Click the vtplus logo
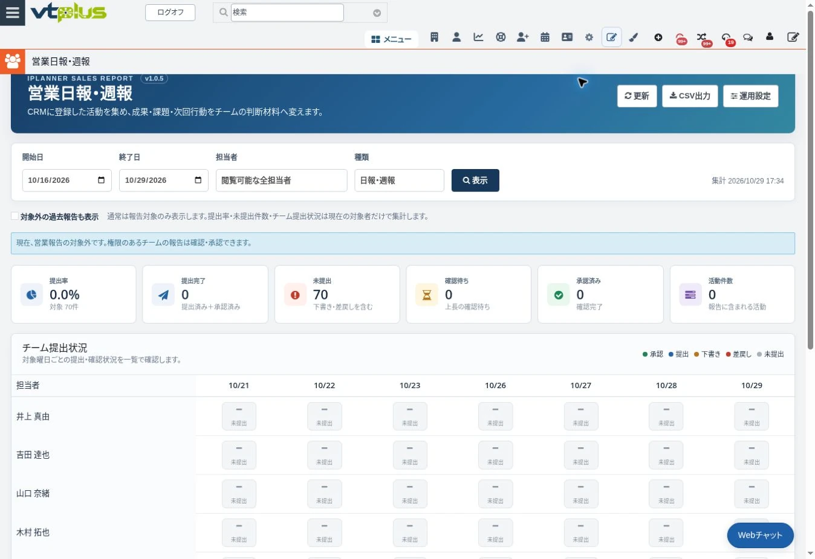Screen dimensions: 815x559 click(x=68, y=12)
